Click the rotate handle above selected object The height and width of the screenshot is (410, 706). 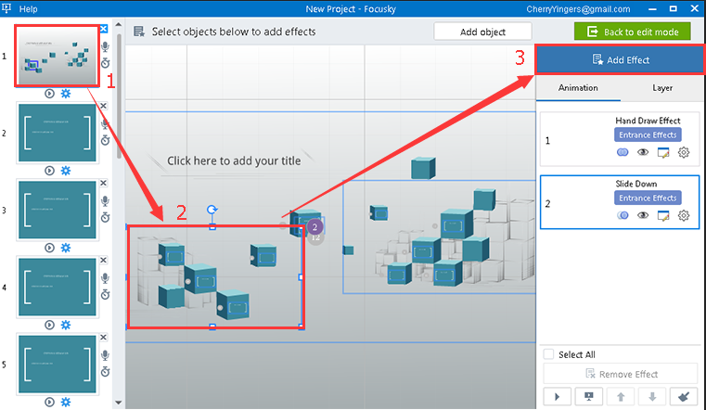(212, 210)
